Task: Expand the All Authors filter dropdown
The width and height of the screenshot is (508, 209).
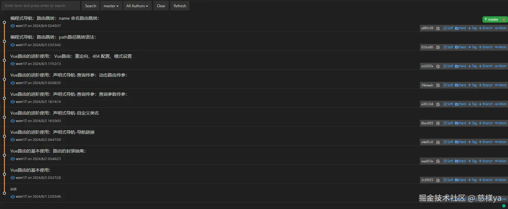Action: (137, 6)
